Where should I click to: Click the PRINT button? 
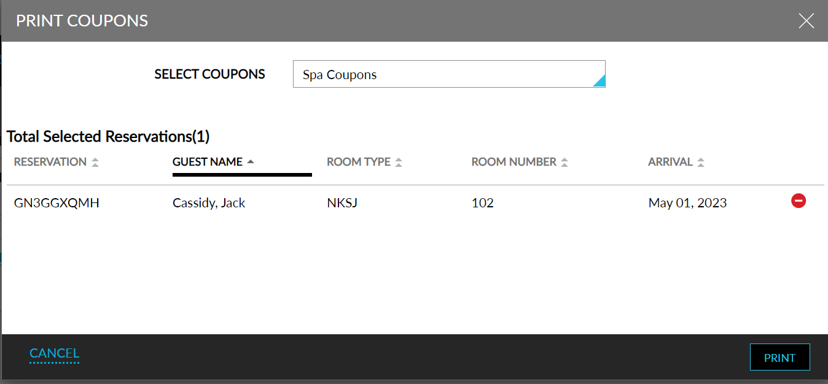(x=779, y=357)
